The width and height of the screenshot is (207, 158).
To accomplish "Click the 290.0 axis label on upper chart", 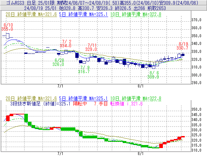I will (x=196, y=83).
